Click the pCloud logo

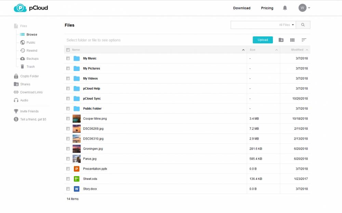coord(31,8)
